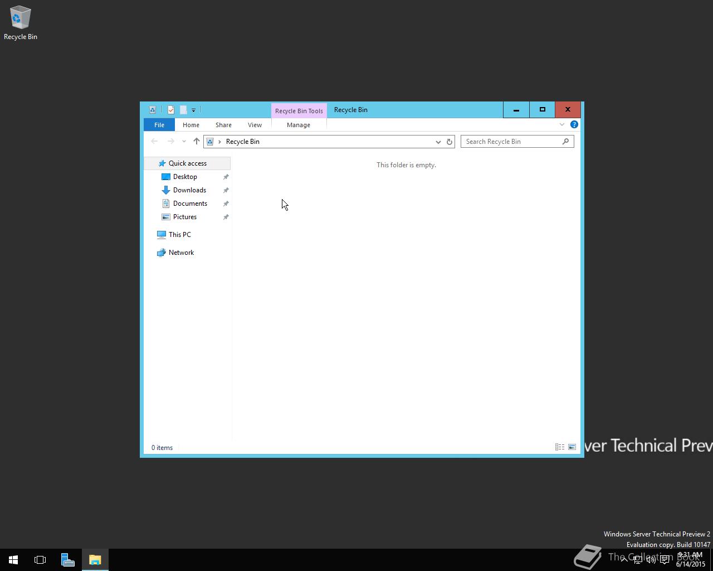Open the address bar history dropdown
Viewport: 713px width, 571px height.
(x=438, y=142)
